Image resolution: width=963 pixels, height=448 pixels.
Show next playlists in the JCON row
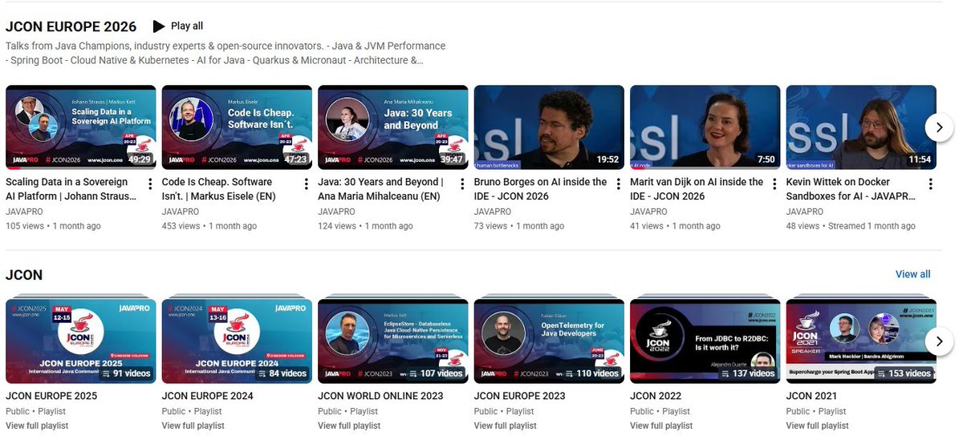click(939, 341)
